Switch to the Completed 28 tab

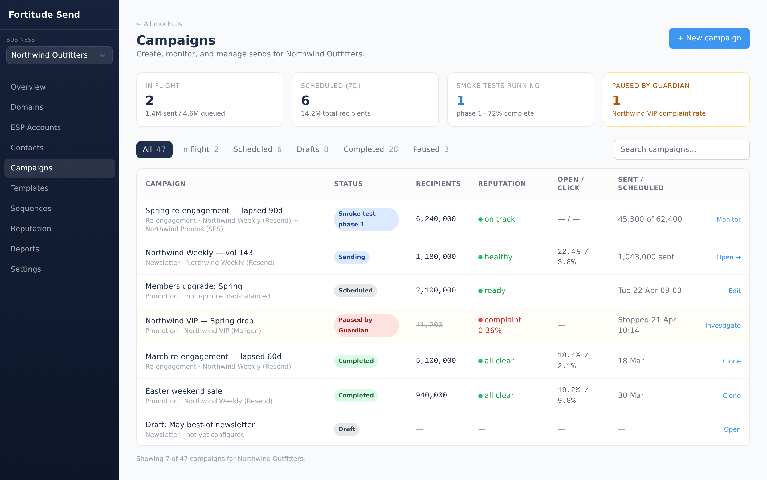pyautogui.click(x=371, y=149)
